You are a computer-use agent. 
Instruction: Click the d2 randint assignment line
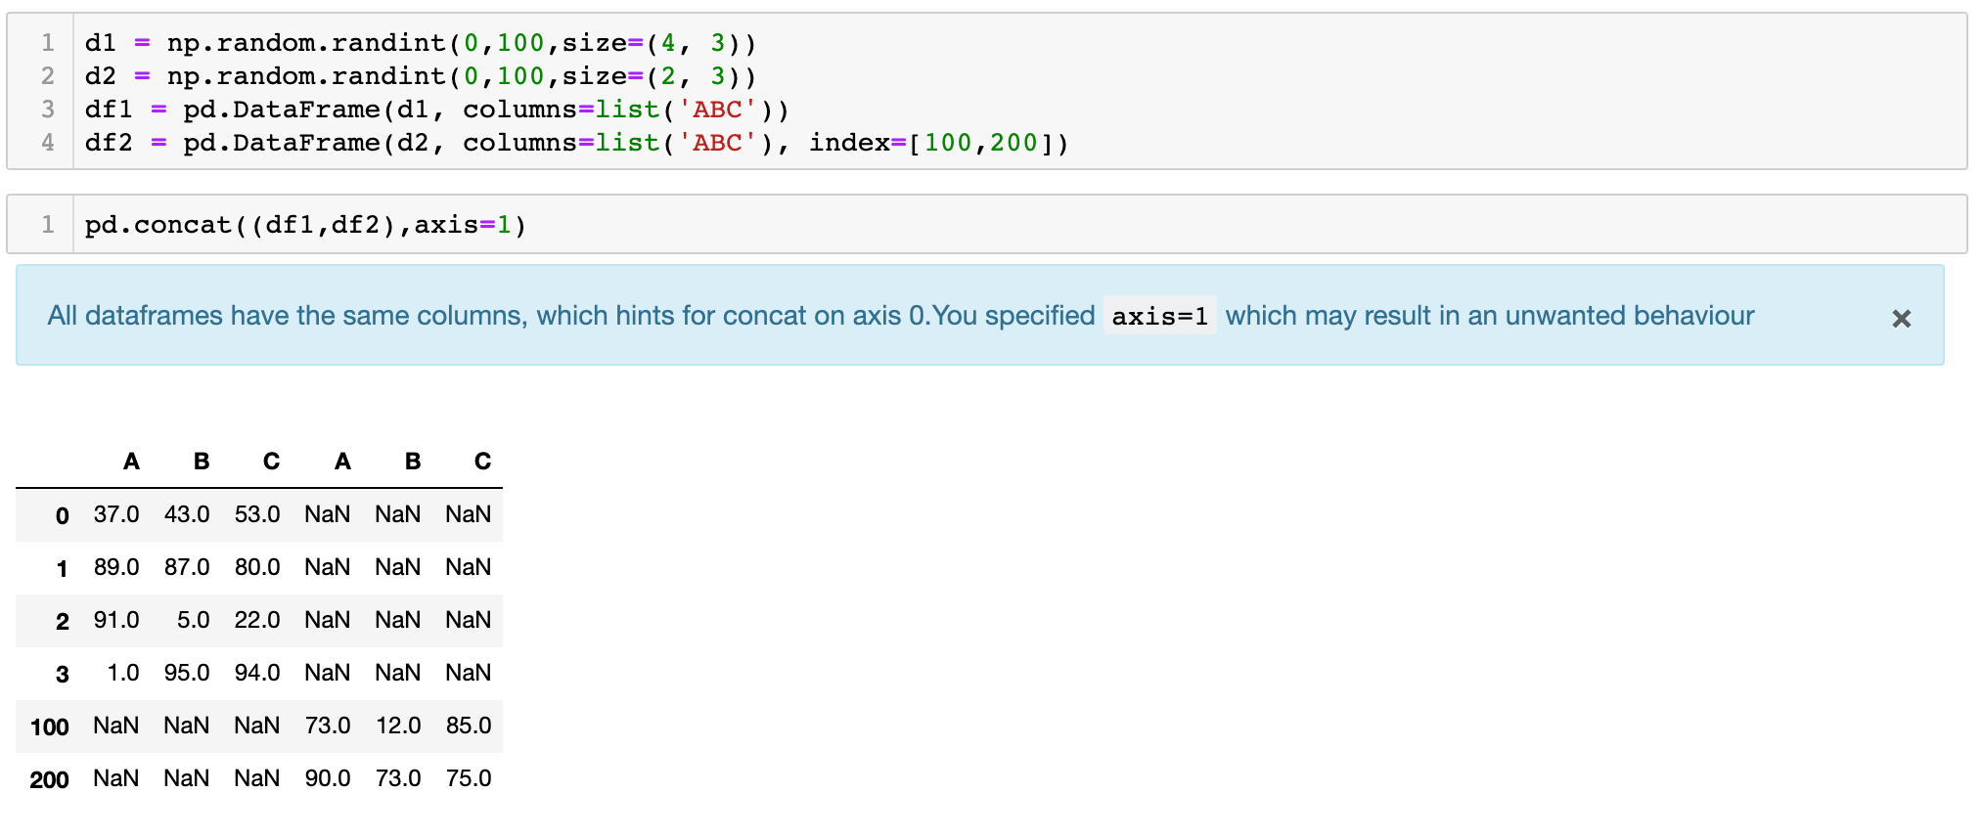click(x=420, y=76)
